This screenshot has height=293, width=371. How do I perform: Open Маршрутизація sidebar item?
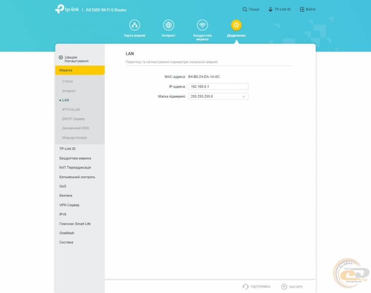(75, 138)
